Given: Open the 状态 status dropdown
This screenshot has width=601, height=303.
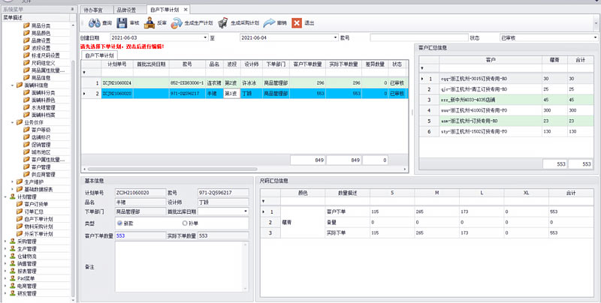Looking at the screenshot, I should [x=592, y=37].
